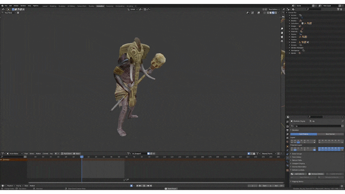The image size is (345, 194).
Task: Open the Render menu
Action: 16,6
